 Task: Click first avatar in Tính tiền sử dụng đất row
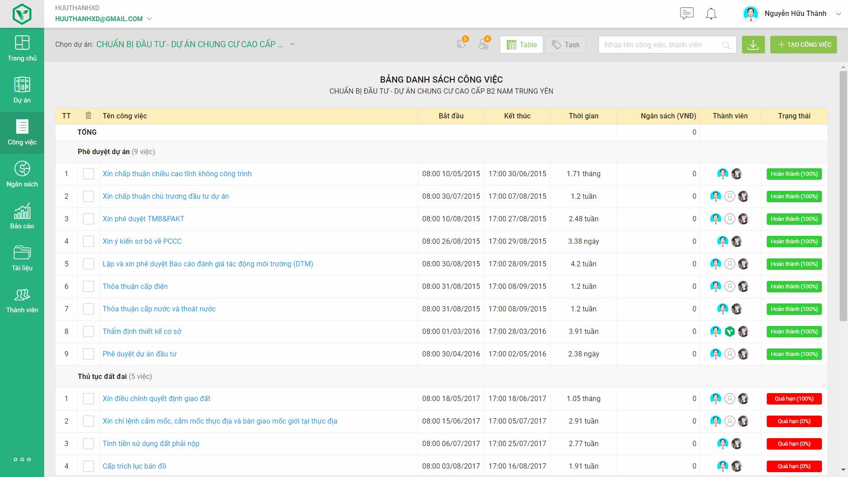[x=723, y=443]
